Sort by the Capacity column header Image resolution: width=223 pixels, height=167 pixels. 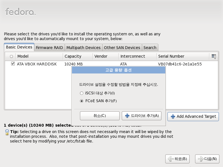point(78,57)
